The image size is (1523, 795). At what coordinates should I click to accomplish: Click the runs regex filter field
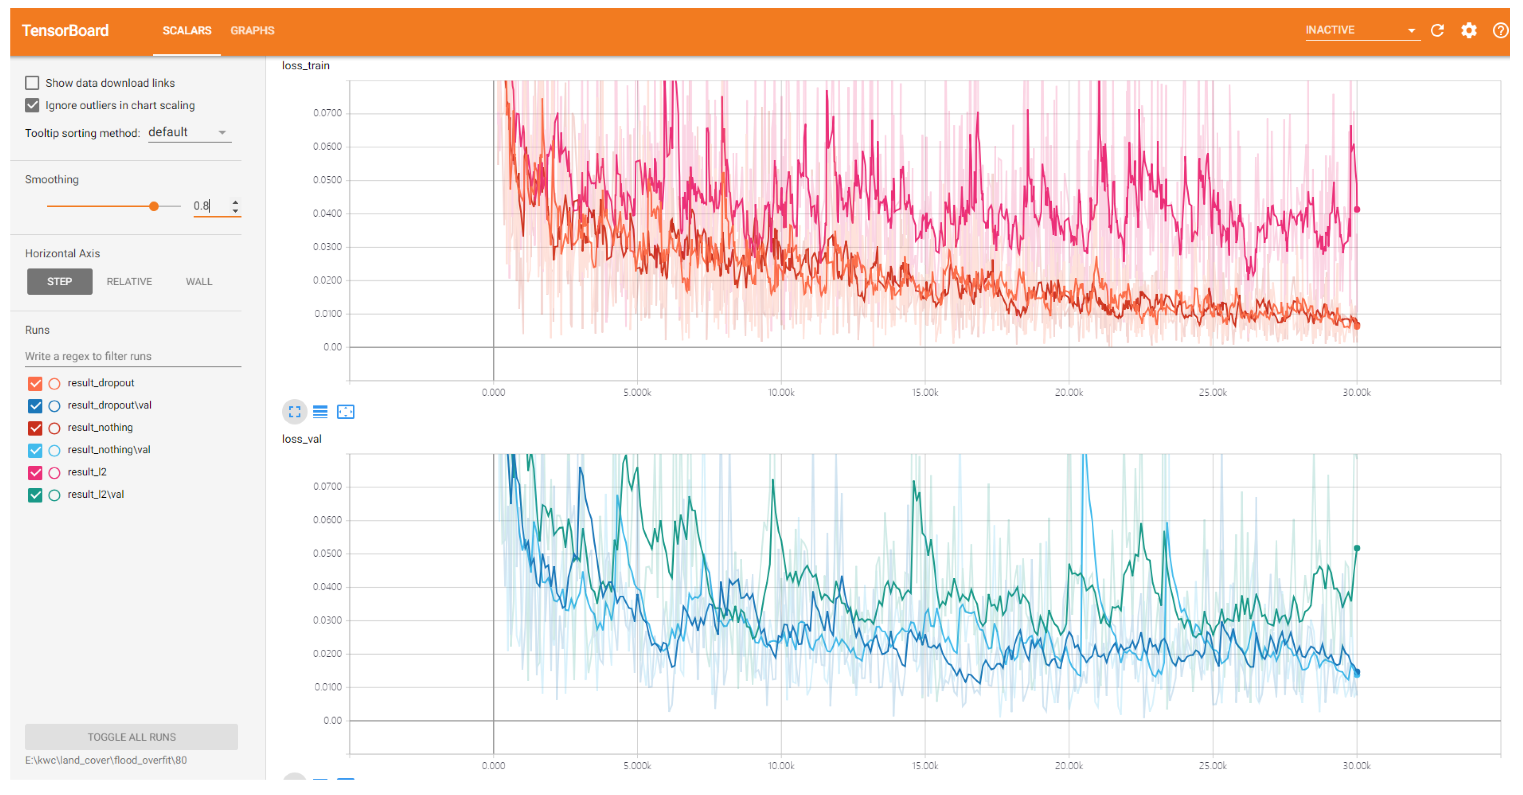point(132,356)
